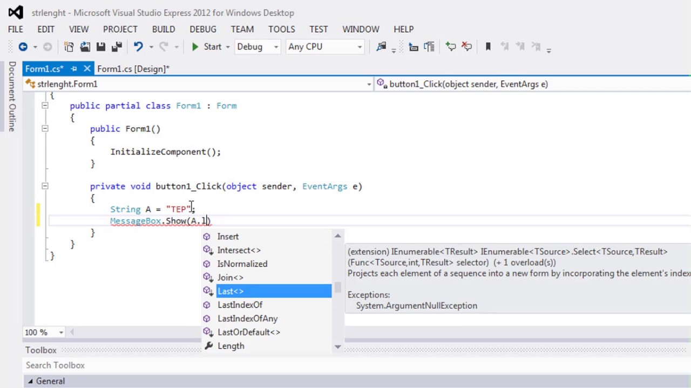The image size is (691, 388).
Task: Click the Save All multi-disk icon
Action: pyautogui.click(x=117, y=47)
